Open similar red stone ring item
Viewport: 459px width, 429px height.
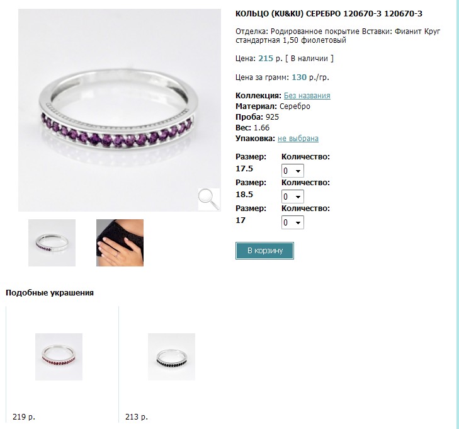(x=59, y=357)
